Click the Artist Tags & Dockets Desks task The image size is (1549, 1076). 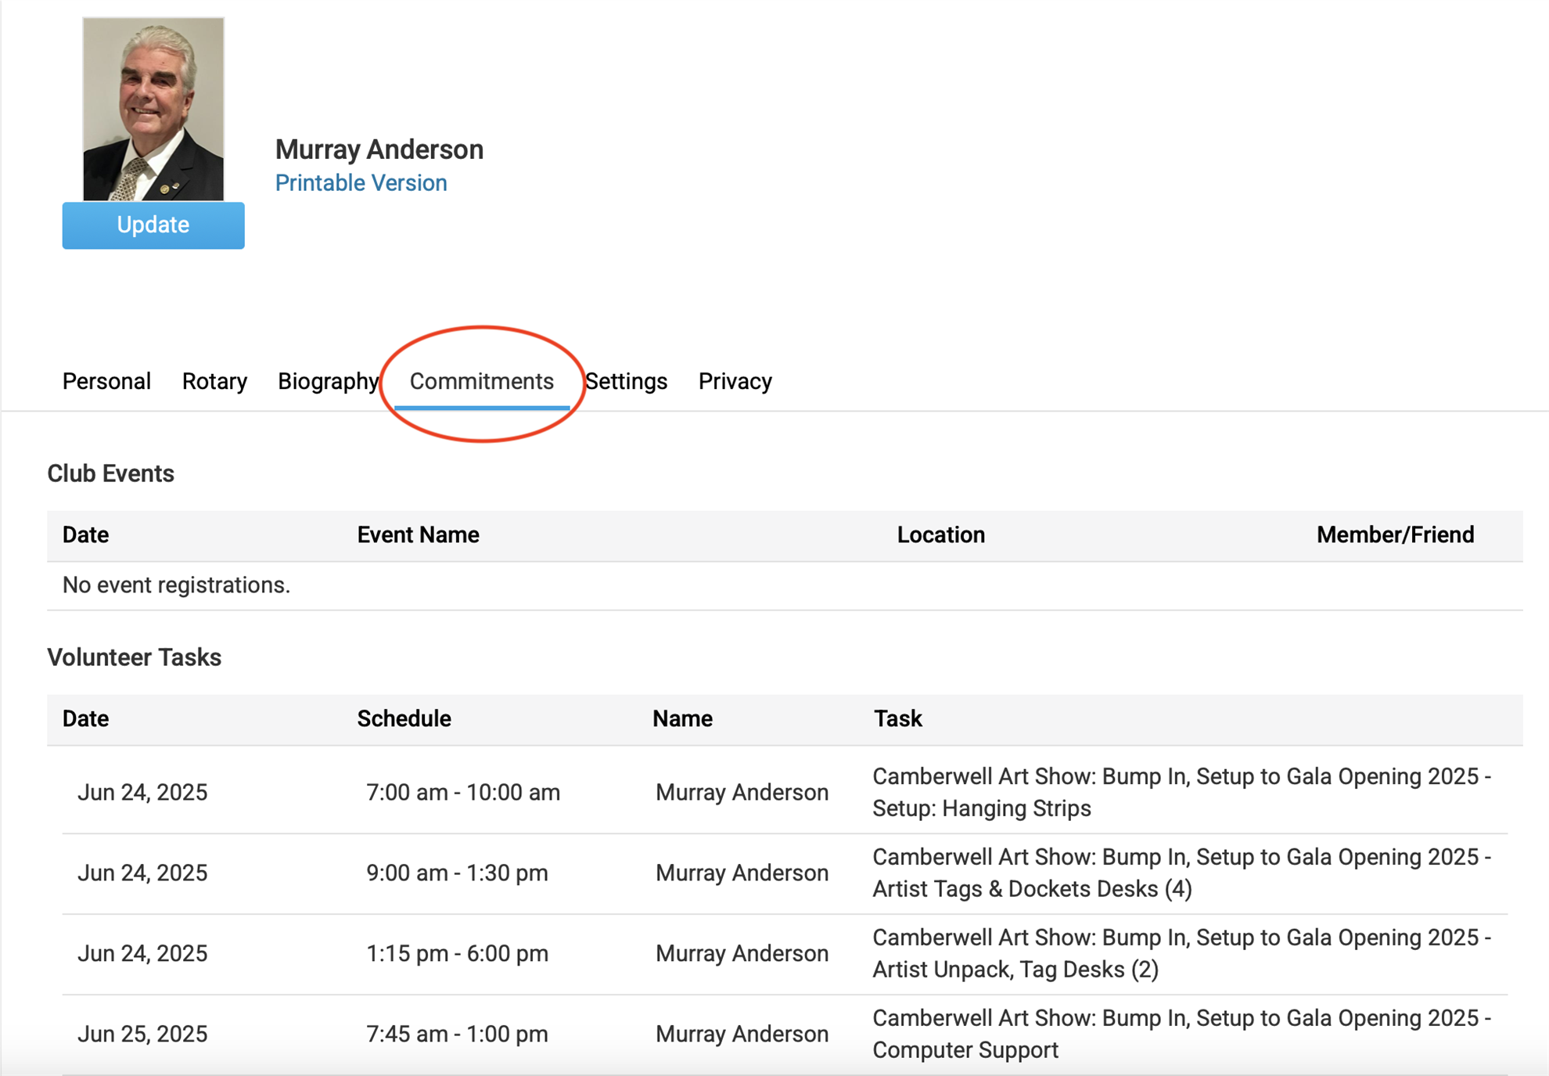pyautogui.click(x=1182, y=873)
